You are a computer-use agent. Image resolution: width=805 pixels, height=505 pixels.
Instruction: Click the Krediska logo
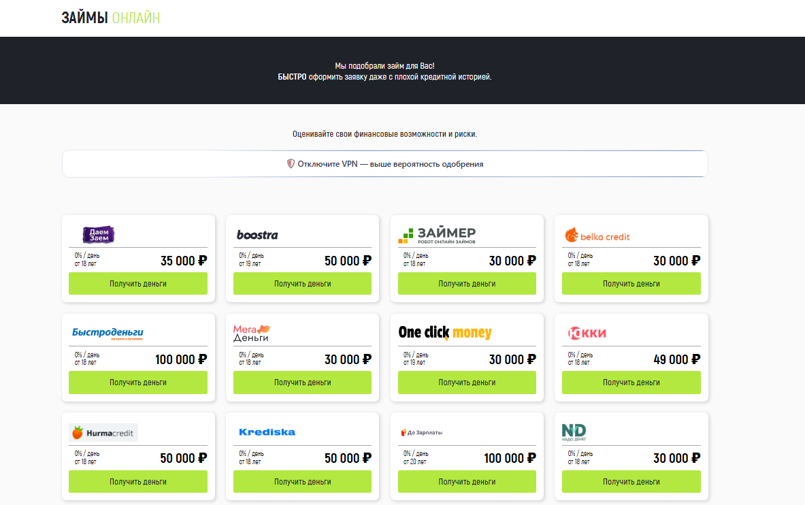pyautogui.click(x=267, y=432)
